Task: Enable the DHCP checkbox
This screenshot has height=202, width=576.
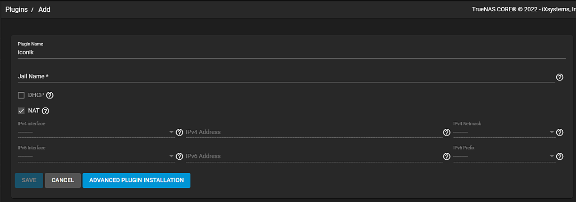Action: (x=21, y=96)
